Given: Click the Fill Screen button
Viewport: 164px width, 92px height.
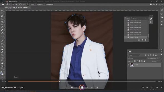Looking at the screenshot, I should pos(49,5).
